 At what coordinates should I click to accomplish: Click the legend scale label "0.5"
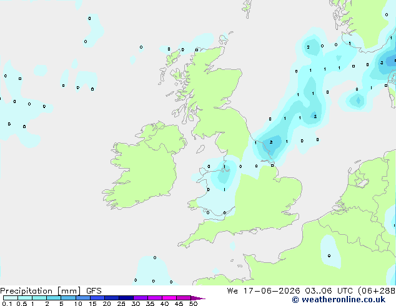[22, 304]
